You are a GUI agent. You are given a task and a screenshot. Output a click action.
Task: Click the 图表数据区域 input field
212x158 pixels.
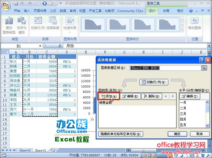[x=165, y=68]
